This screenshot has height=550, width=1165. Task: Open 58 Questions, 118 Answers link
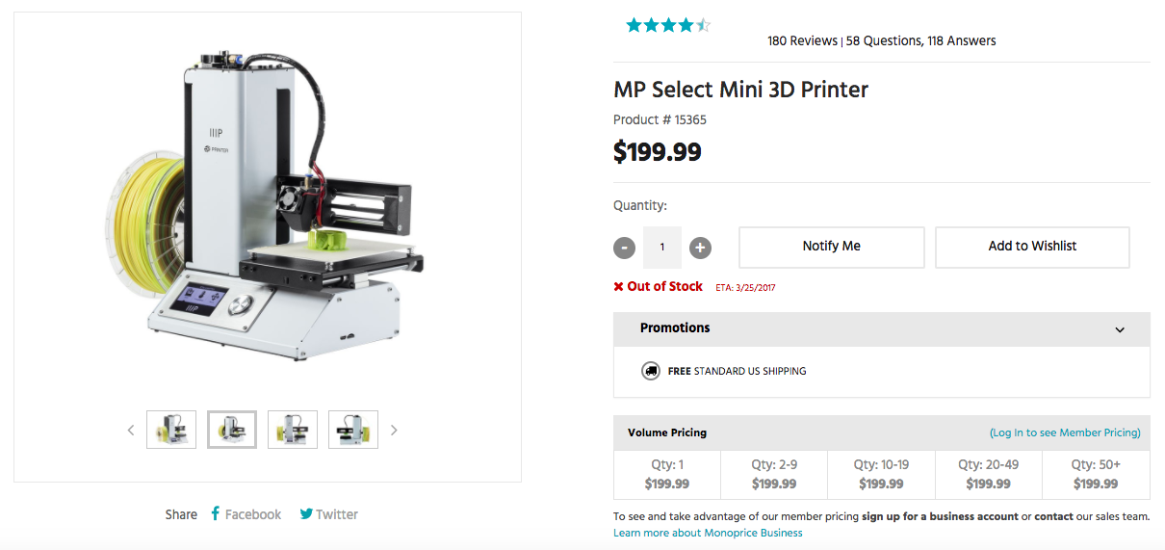[x=921, y=40]
